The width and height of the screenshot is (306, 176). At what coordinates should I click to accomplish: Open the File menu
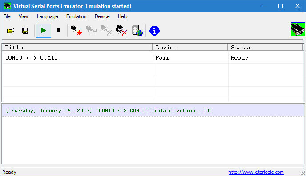click(x=7, y=16)
